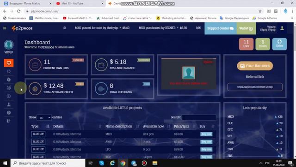This screenshot has height=167, width=296.
Task: Click MKO in Lots popularity
Action: (x=230, y=116)
